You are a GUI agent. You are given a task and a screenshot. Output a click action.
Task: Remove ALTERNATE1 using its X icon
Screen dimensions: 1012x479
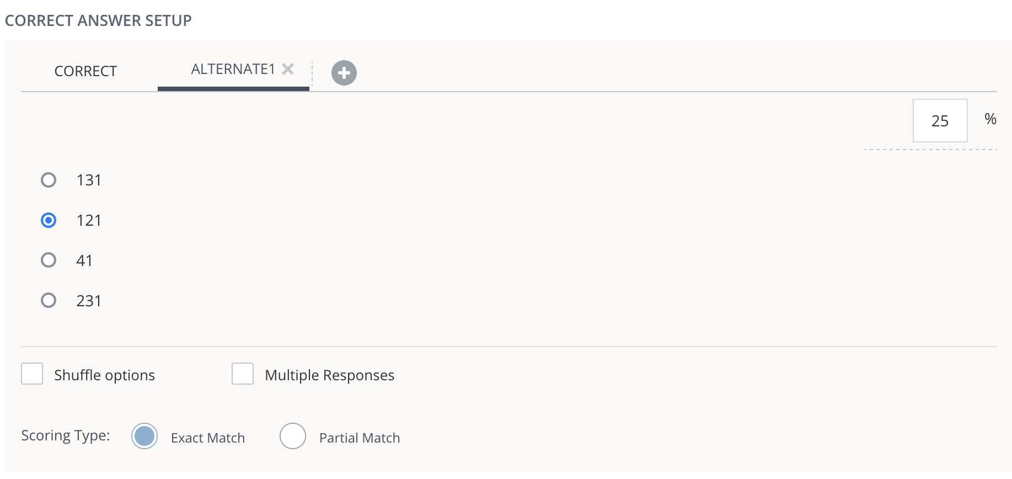point(287,69)
